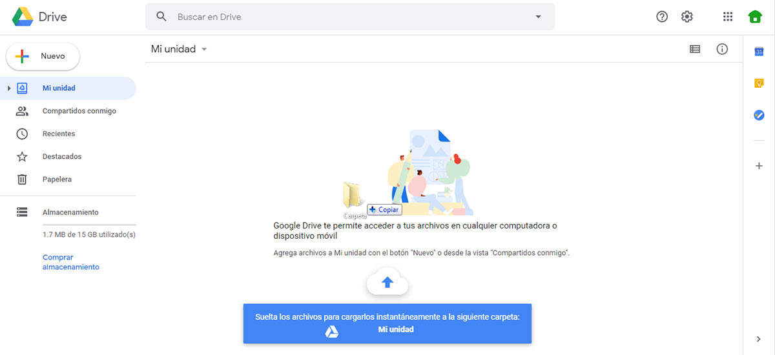Open search options dropdown arrow
775x355 pixels.
pos(539,17)
